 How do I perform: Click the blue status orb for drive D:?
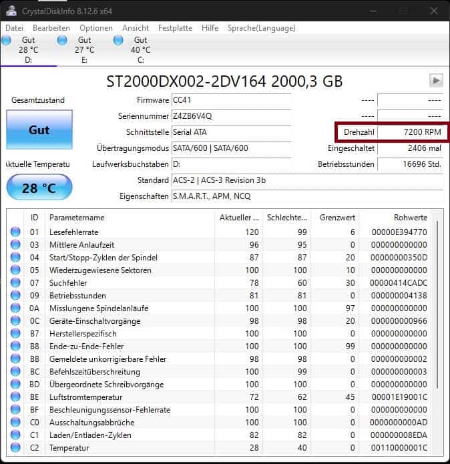pyautogui.click(x=6, y=40)
